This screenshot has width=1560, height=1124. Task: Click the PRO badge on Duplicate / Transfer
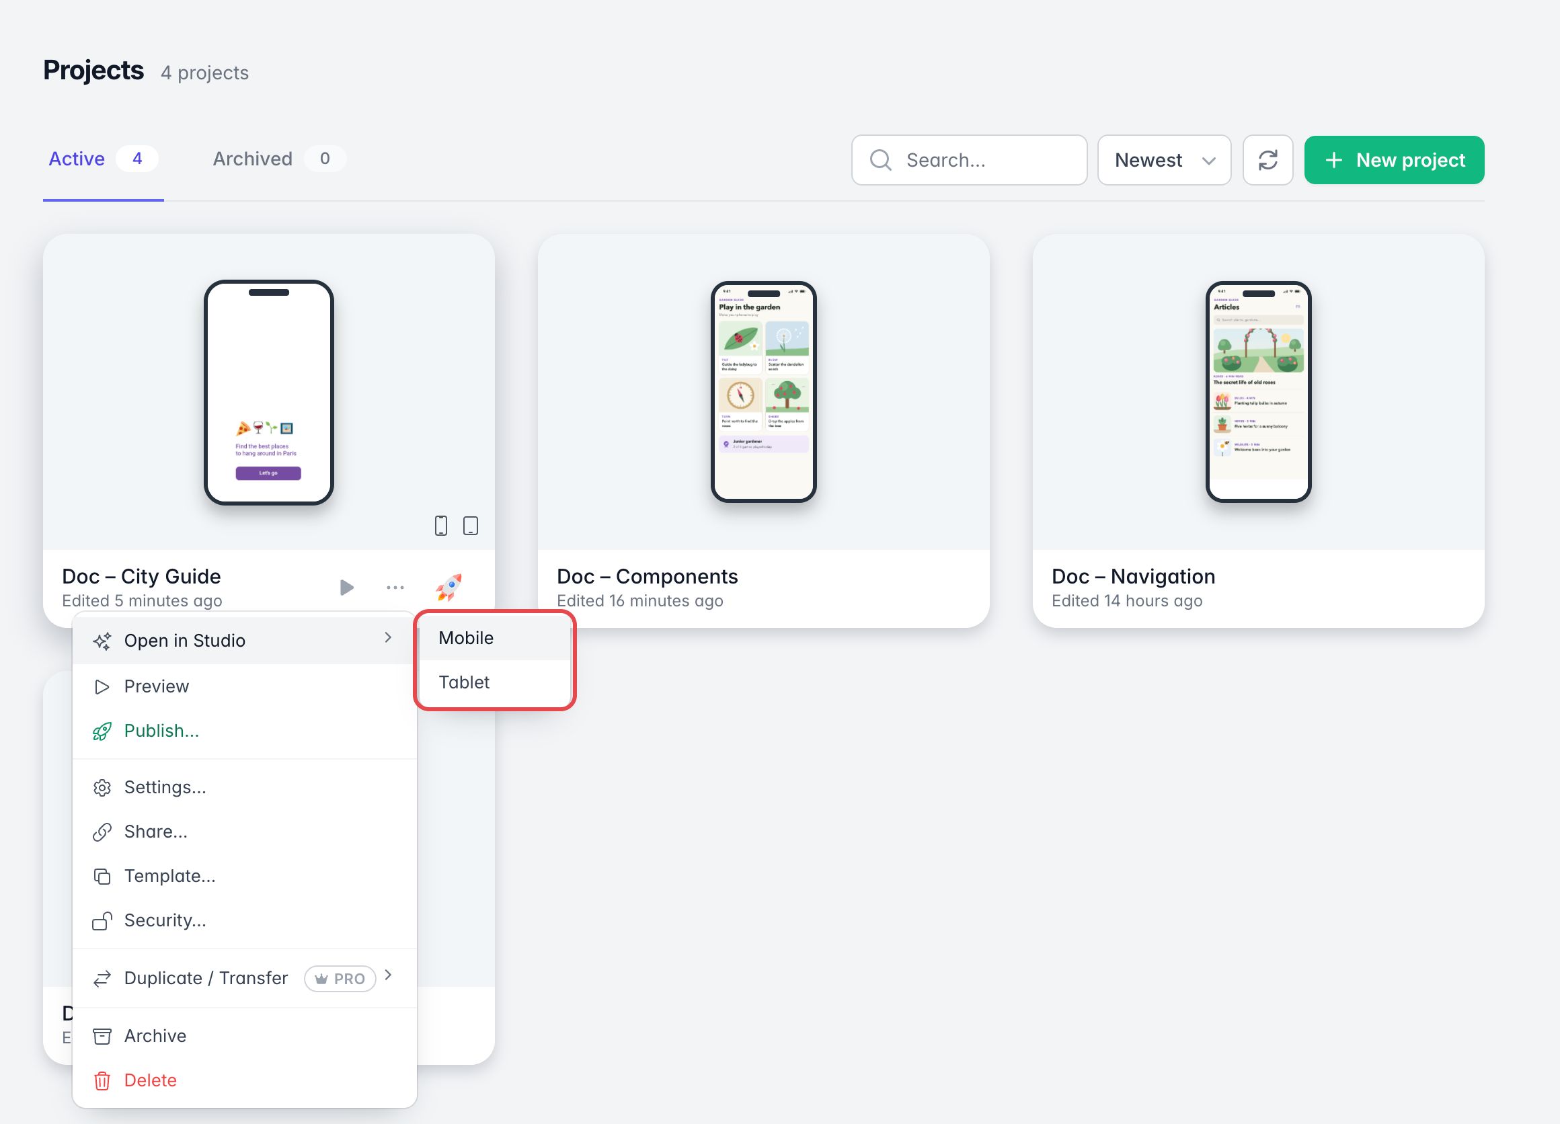(340, 978)
